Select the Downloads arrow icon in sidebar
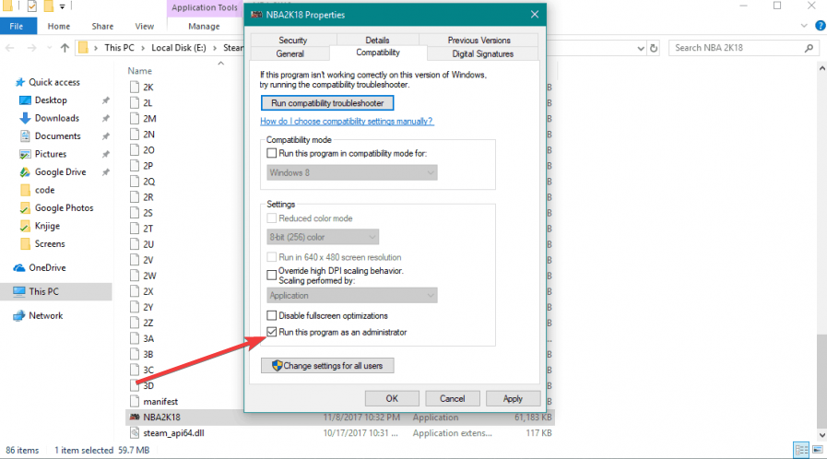This screenshot has width=827, height=459. tap(25, 118)
